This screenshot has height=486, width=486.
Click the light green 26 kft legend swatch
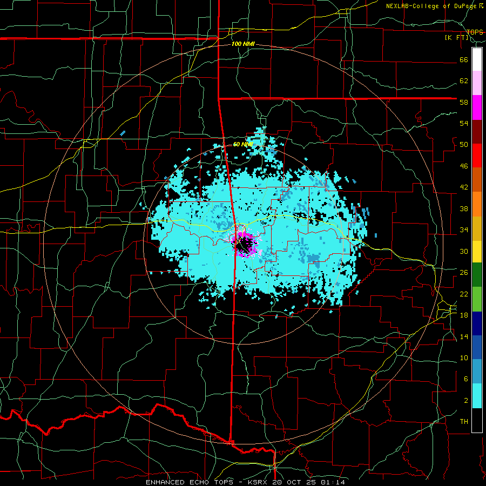coord(477,299)
